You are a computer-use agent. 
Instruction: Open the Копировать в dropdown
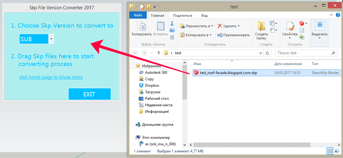click(196, 35)
